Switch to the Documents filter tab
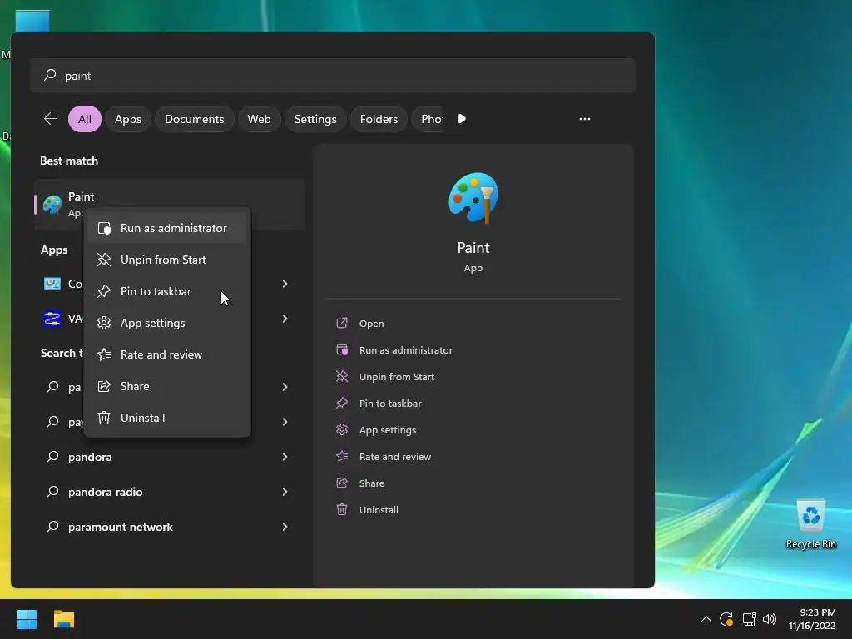 pos(194,119)
